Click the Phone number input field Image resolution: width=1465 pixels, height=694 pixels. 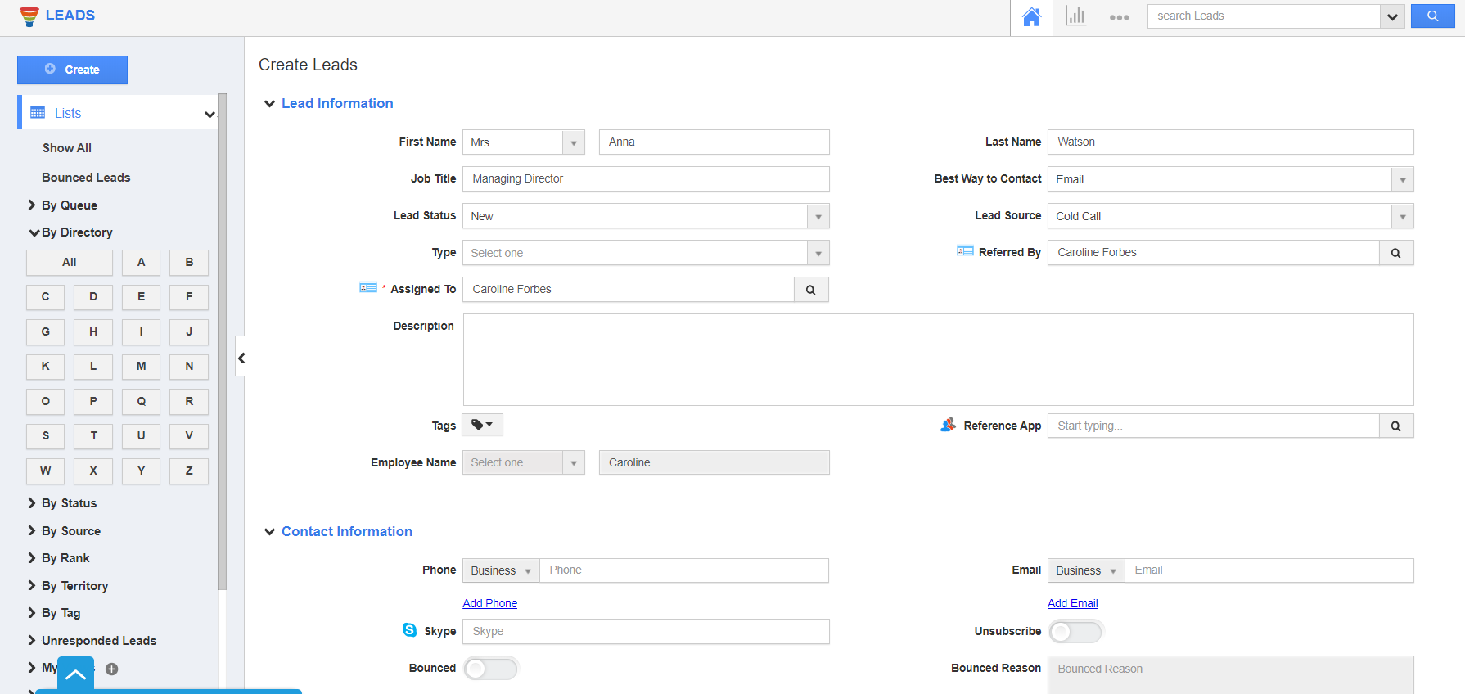[683, 570]
